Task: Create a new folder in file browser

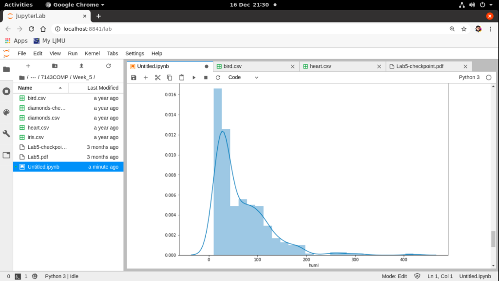Action: pyautogui.click(x=55, y=66)
